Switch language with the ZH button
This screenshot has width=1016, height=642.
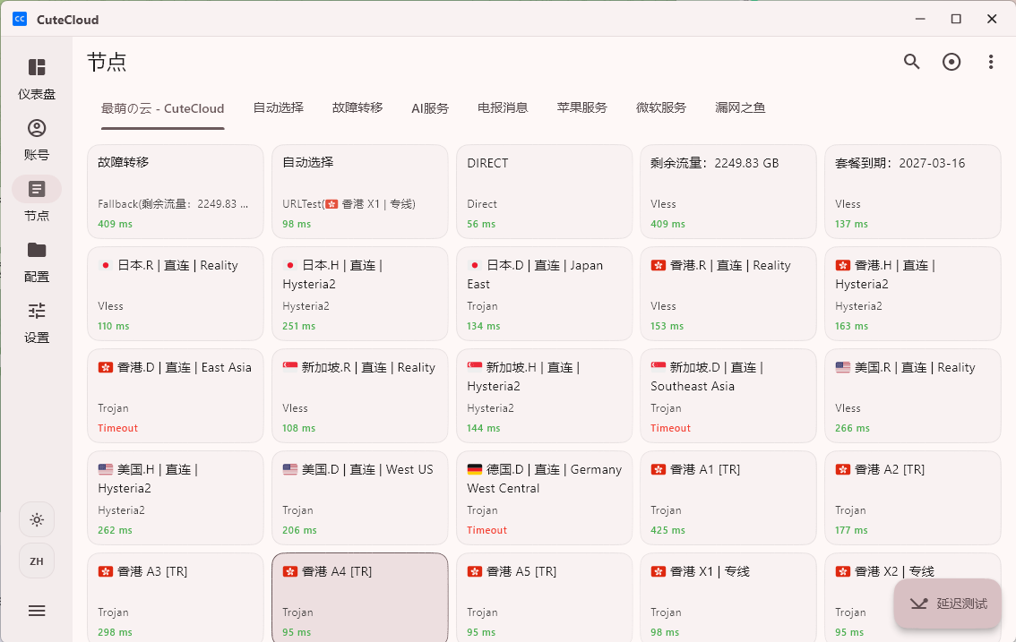37,561
